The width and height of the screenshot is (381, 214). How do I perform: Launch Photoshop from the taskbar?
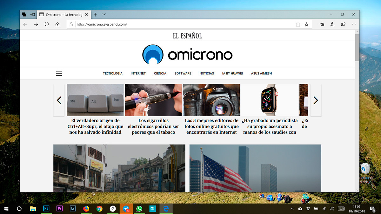[x=46, y=209]
